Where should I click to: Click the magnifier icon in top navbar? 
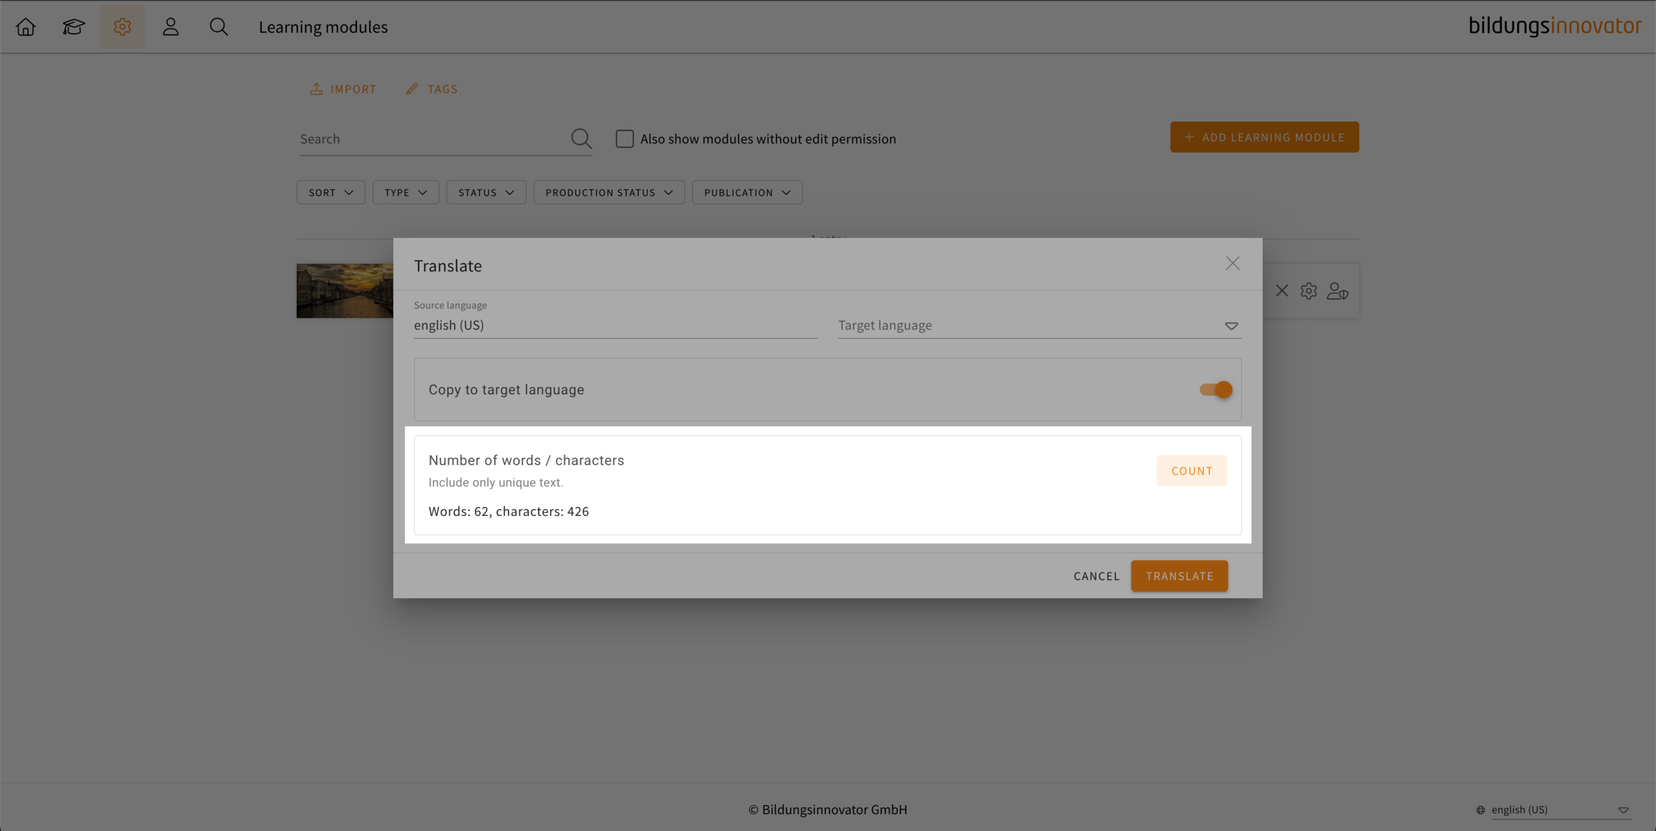(219, 27)
